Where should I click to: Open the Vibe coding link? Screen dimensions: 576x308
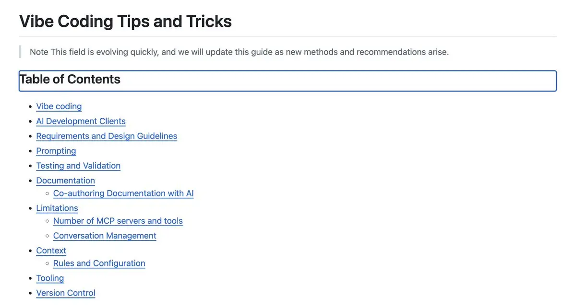coord(59,106)
